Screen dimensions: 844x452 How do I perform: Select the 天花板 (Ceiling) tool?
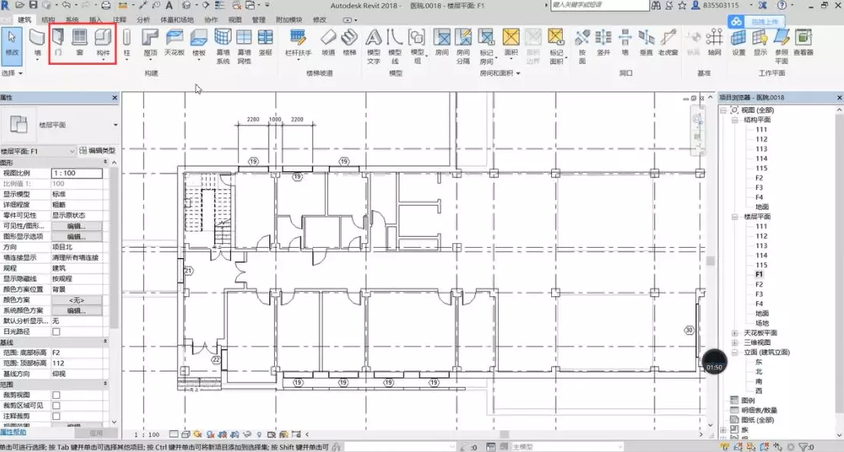coord(175,43)
